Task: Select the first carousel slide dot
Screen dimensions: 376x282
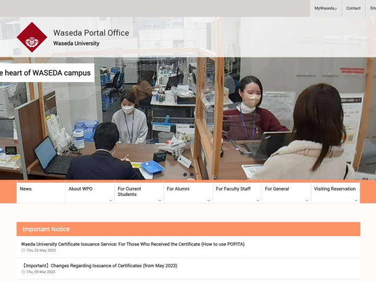Action: (x=185, y=174)
